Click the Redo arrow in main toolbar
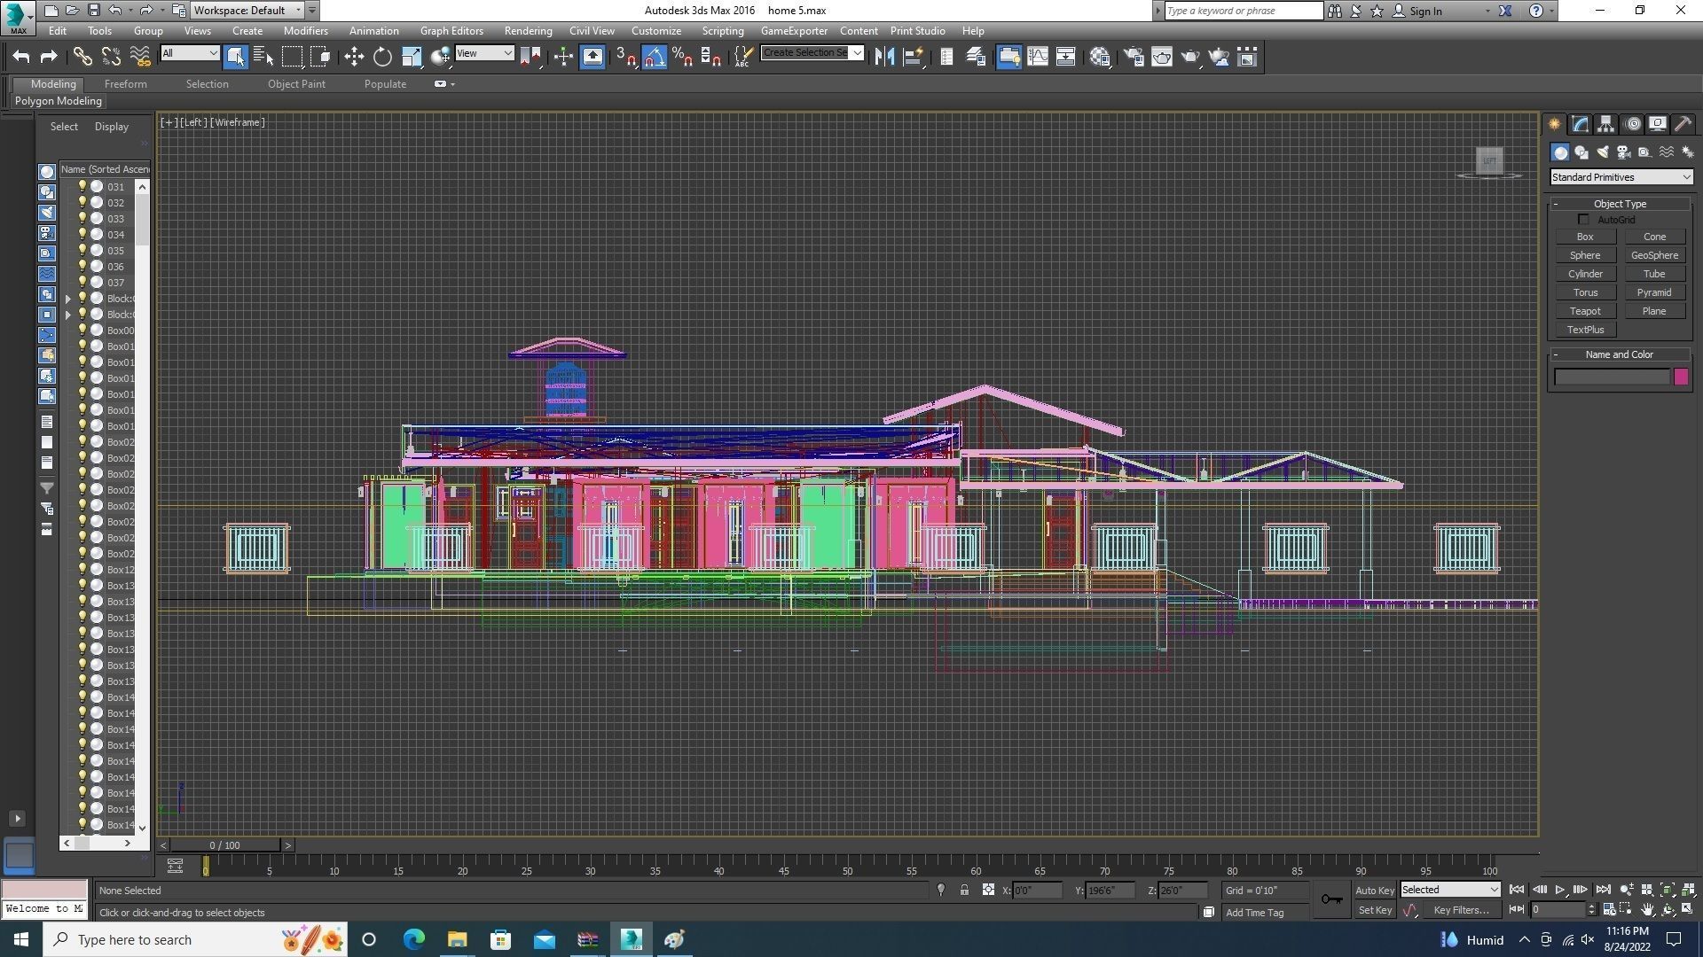The image size is (1703, 957). coord(49,57)
